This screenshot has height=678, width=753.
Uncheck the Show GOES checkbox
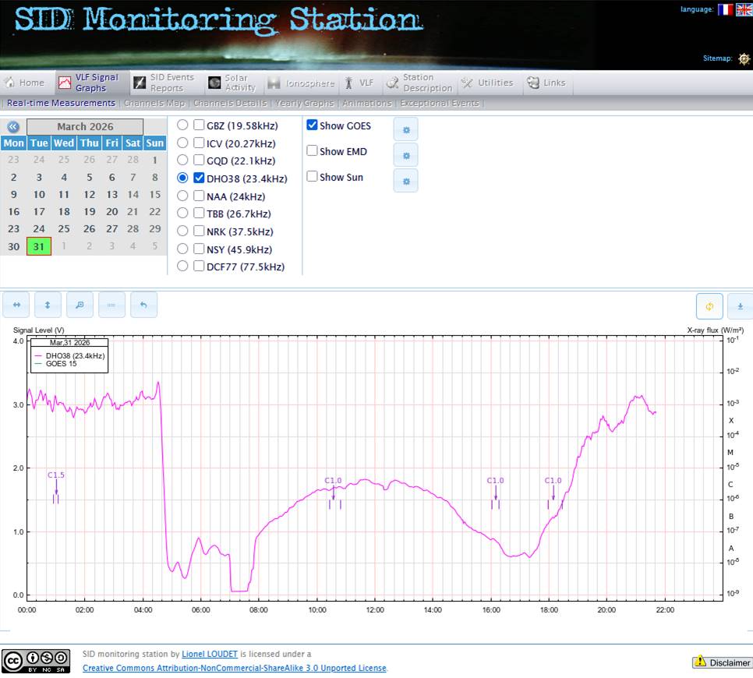pos(312,125)
